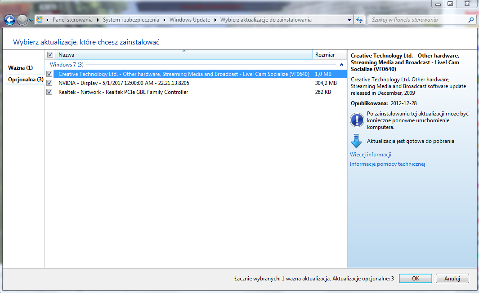The image size is (479, 293).
Task: Cancel with the 'Anuluj' button
Action: [452, 278]
